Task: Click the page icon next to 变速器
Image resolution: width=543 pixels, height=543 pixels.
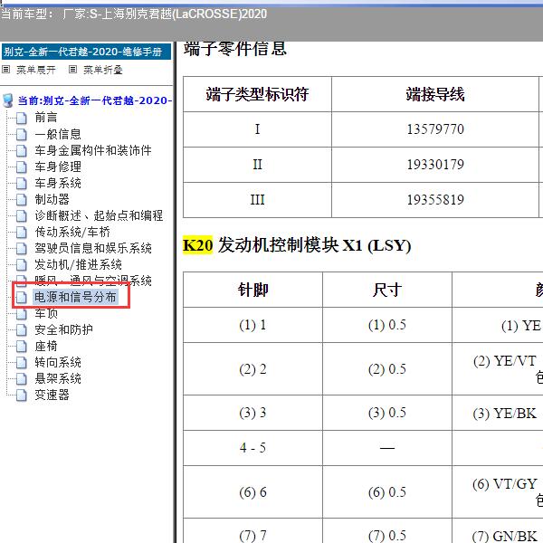Action: (22, 395)
